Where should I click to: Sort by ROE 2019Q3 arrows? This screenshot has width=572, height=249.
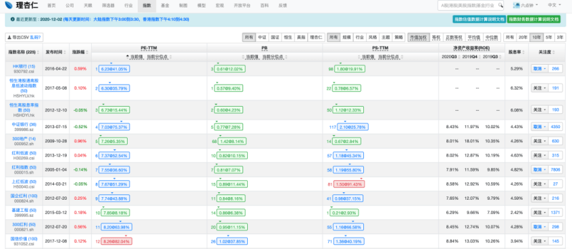pos(500,57)
